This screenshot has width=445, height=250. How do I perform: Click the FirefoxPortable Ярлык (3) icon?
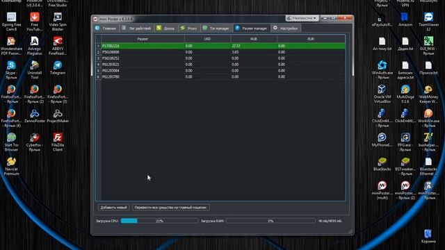pos(58,94)
